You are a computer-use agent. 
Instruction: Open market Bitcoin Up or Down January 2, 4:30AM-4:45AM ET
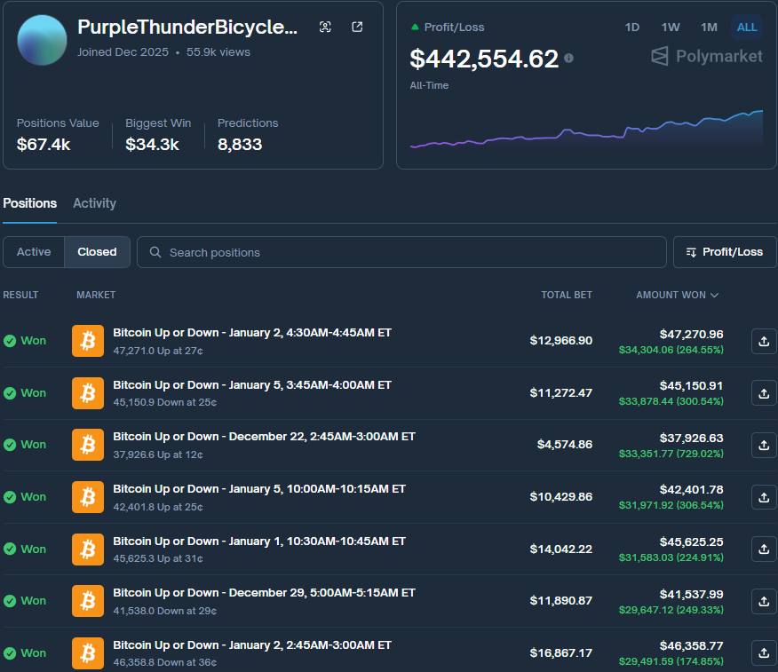point(252,333)
